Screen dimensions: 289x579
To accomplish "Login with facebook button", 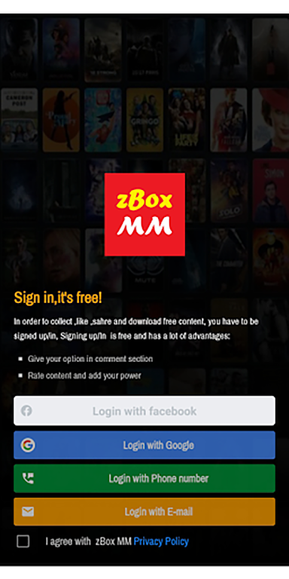I will coord(144,411).
